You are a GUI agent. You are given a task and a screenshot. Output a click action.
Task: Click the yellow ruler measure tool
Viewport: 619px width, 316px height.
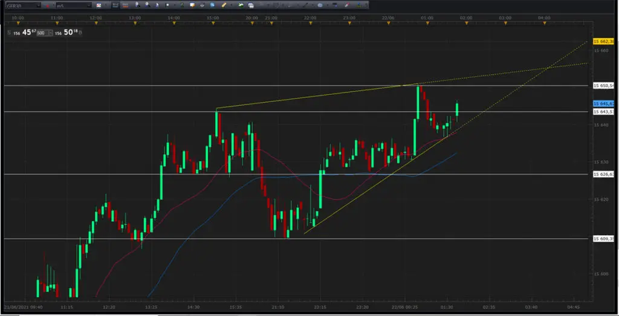click(x=224, y=5)
